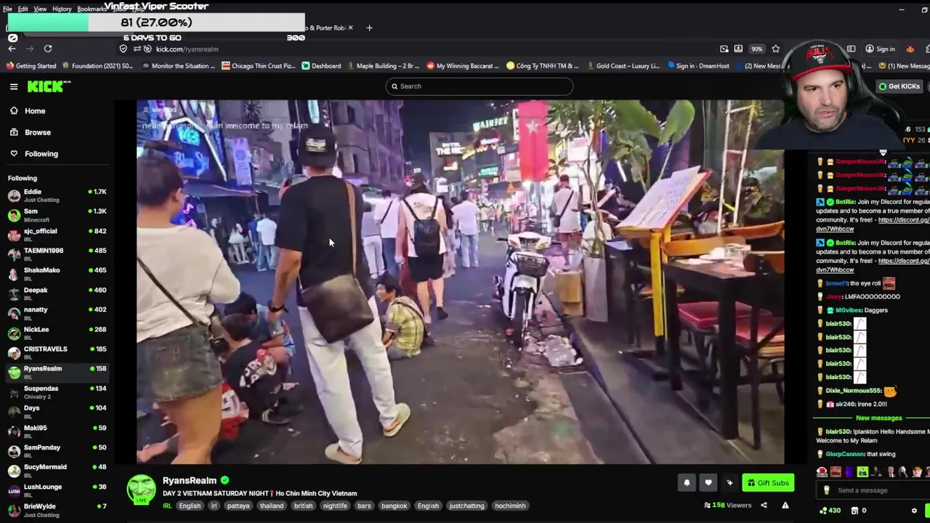Open Sign in - DreamHost bookmark
Screen dimensions: 930x523
[697, 65]
